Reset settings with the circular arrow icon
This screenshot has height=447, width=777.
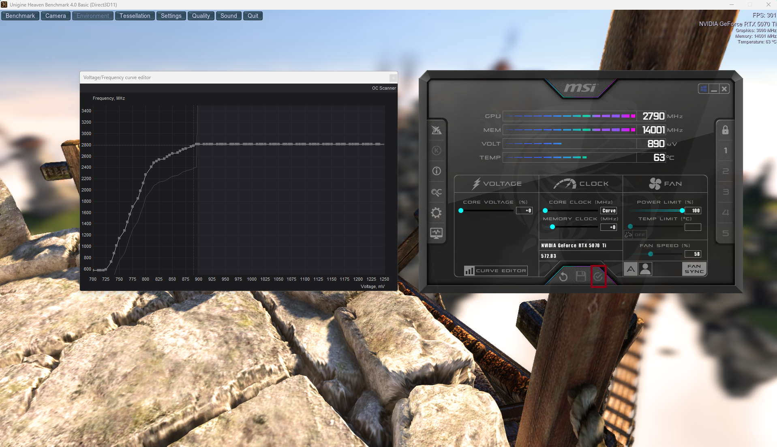click(x=563, y=277)
